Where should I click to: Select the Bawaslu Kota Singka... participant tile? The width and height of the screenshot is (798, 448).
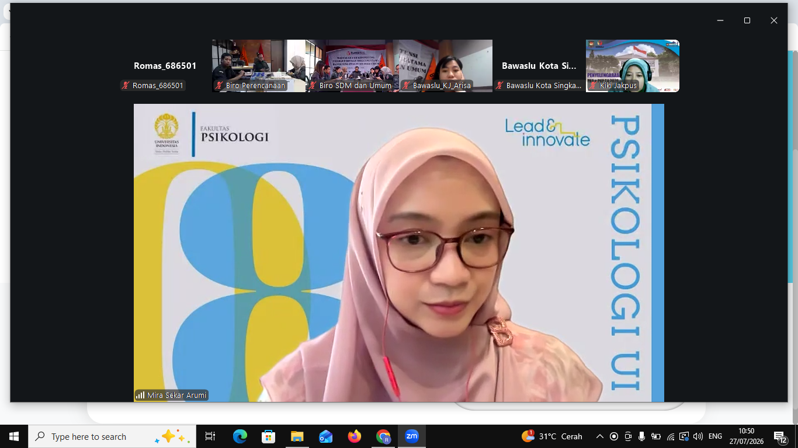(x=539, y=66)
